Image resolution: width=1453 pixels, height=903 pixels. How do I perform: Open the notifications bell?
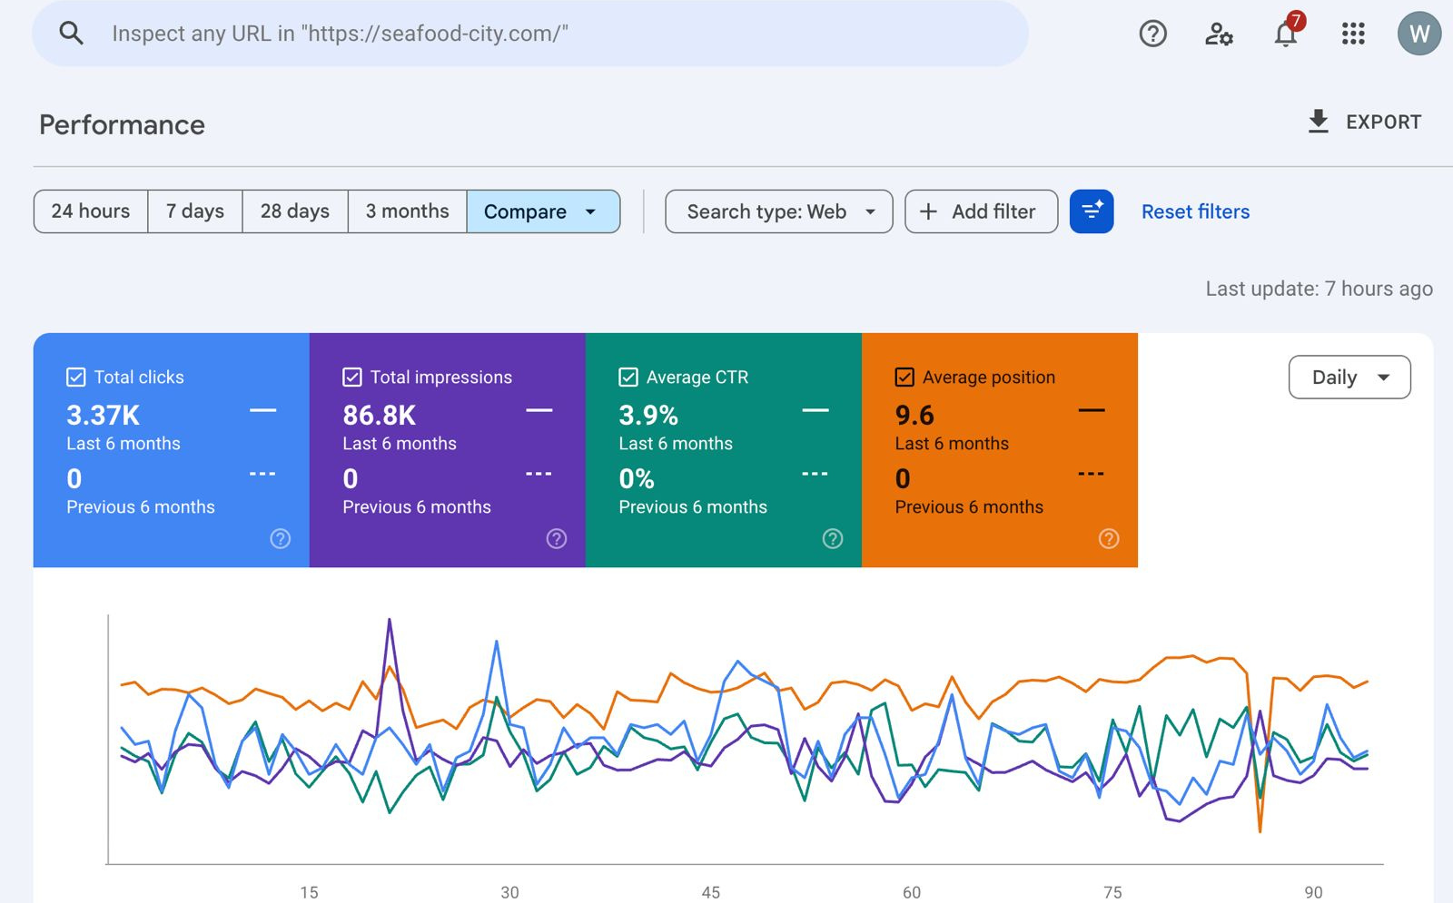pyautogui.click(x=1285, y=34)
